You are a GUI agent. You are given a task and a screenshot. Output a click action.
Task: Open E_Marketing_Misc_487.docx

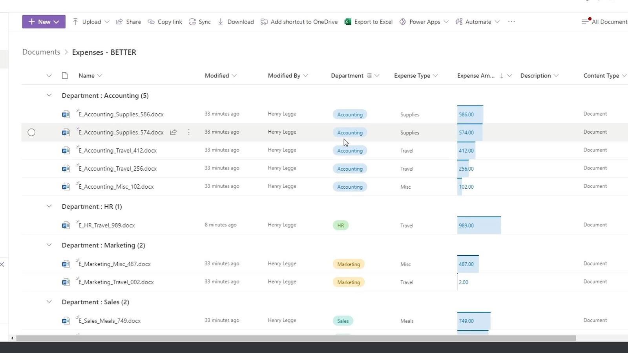(x=114, y=264)
